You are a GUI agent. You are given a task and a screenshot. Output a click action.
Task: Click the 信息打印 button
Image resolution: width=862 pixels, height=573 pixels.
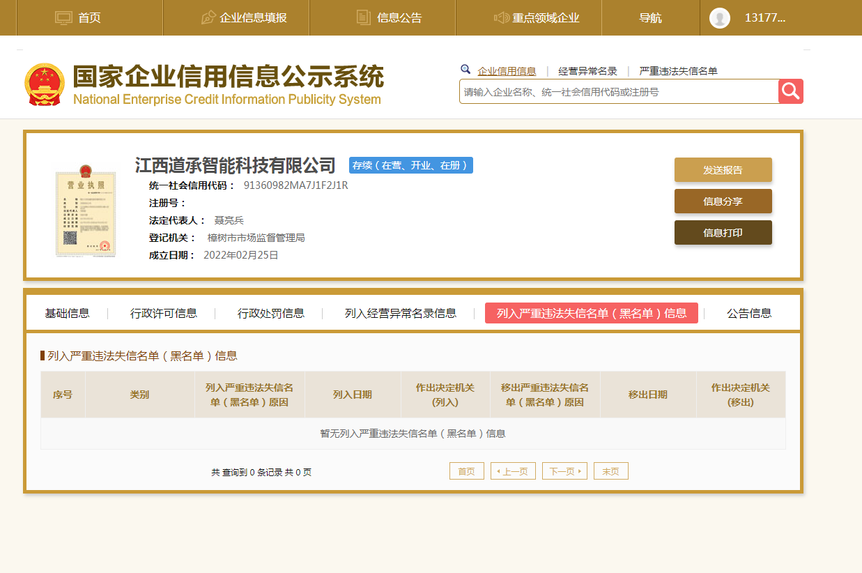pyautogui.click(x=723, y=233)
